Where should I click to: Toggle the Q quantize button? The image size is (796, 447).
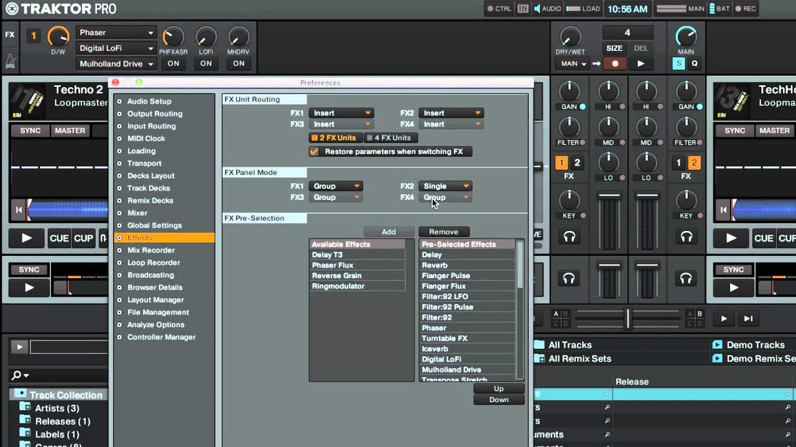[x=695, y=63]
